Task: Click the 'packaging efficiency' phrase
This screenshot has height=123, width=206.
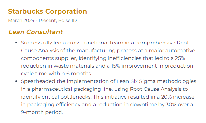Action: coord(54,105)
